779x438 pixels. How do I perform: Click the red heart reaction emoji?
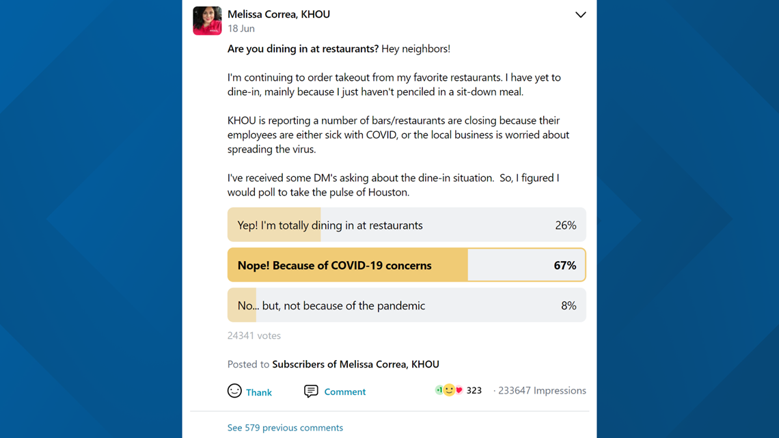point(459,390)
